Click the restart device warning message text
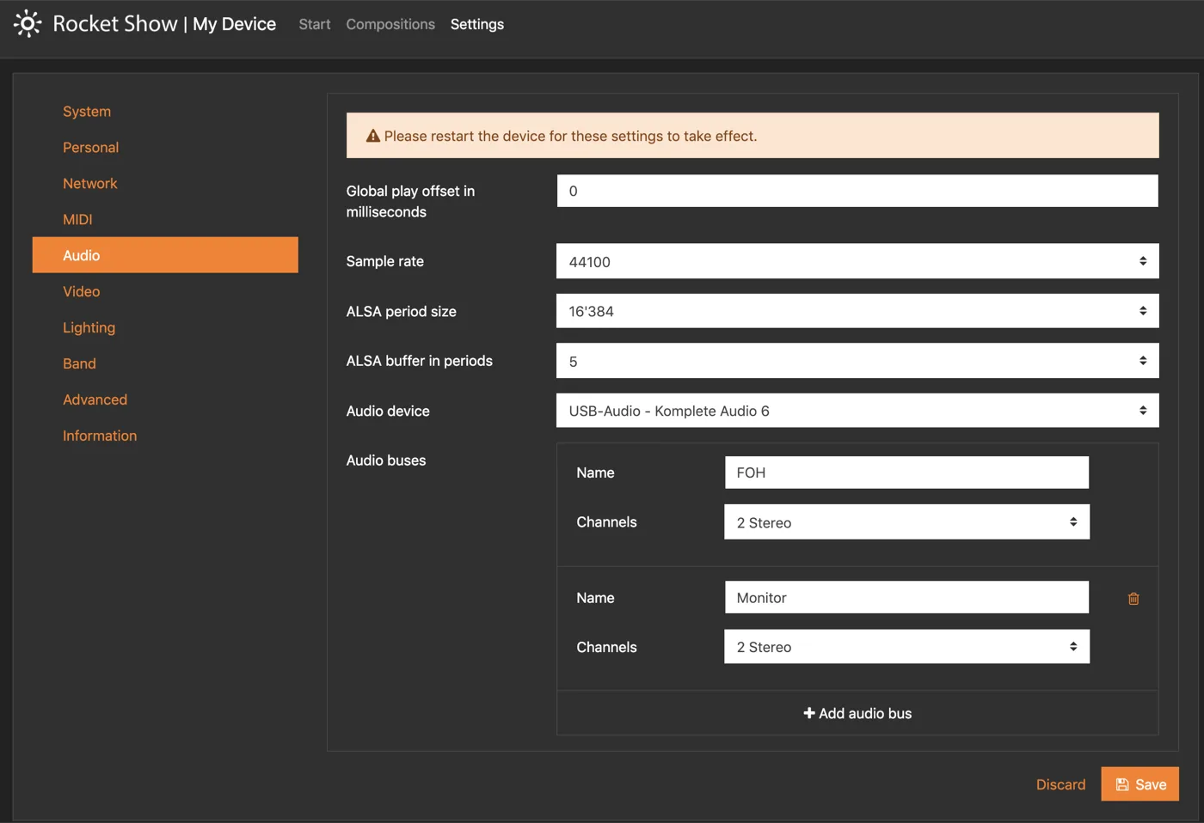Viewport: 1204px width, 823px height. click(x=570, y=136)
